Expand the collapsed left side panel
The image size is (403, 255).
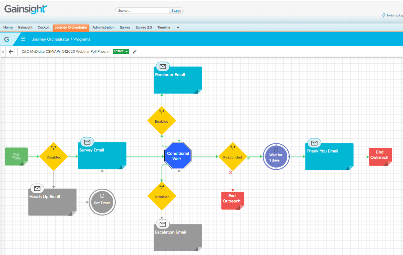click(3, 52)
